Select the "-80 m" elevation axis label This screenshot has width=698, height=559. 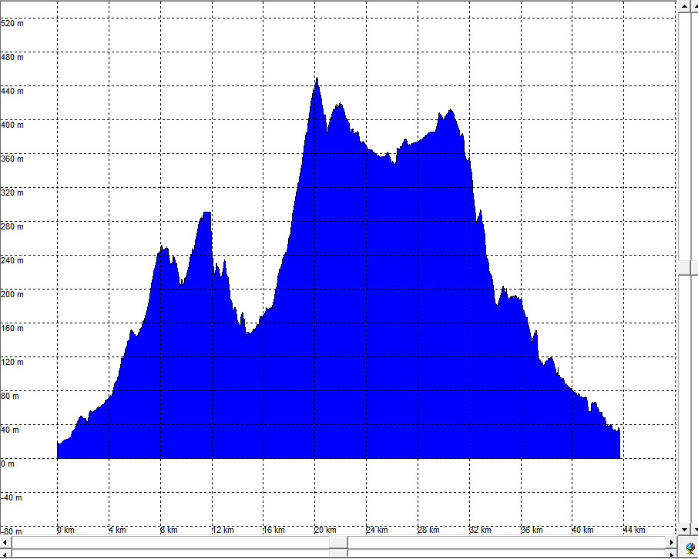pos(11,531)
